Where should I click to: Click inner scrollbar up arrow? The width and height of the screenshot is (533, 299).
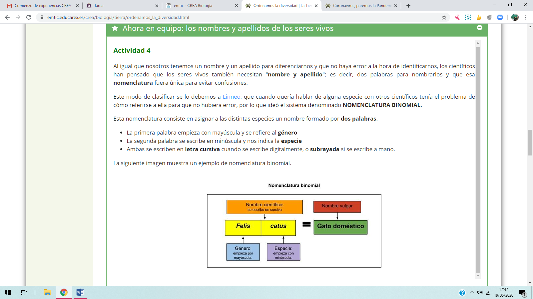click(x=478, y=43)
